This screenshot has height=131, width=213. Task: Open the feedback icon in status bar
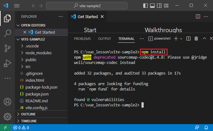click(197, 128)
